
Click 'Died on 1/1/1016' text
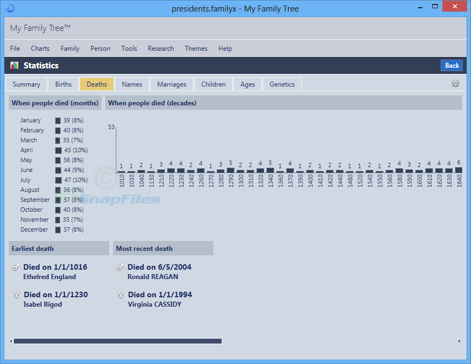click(55, 267)
